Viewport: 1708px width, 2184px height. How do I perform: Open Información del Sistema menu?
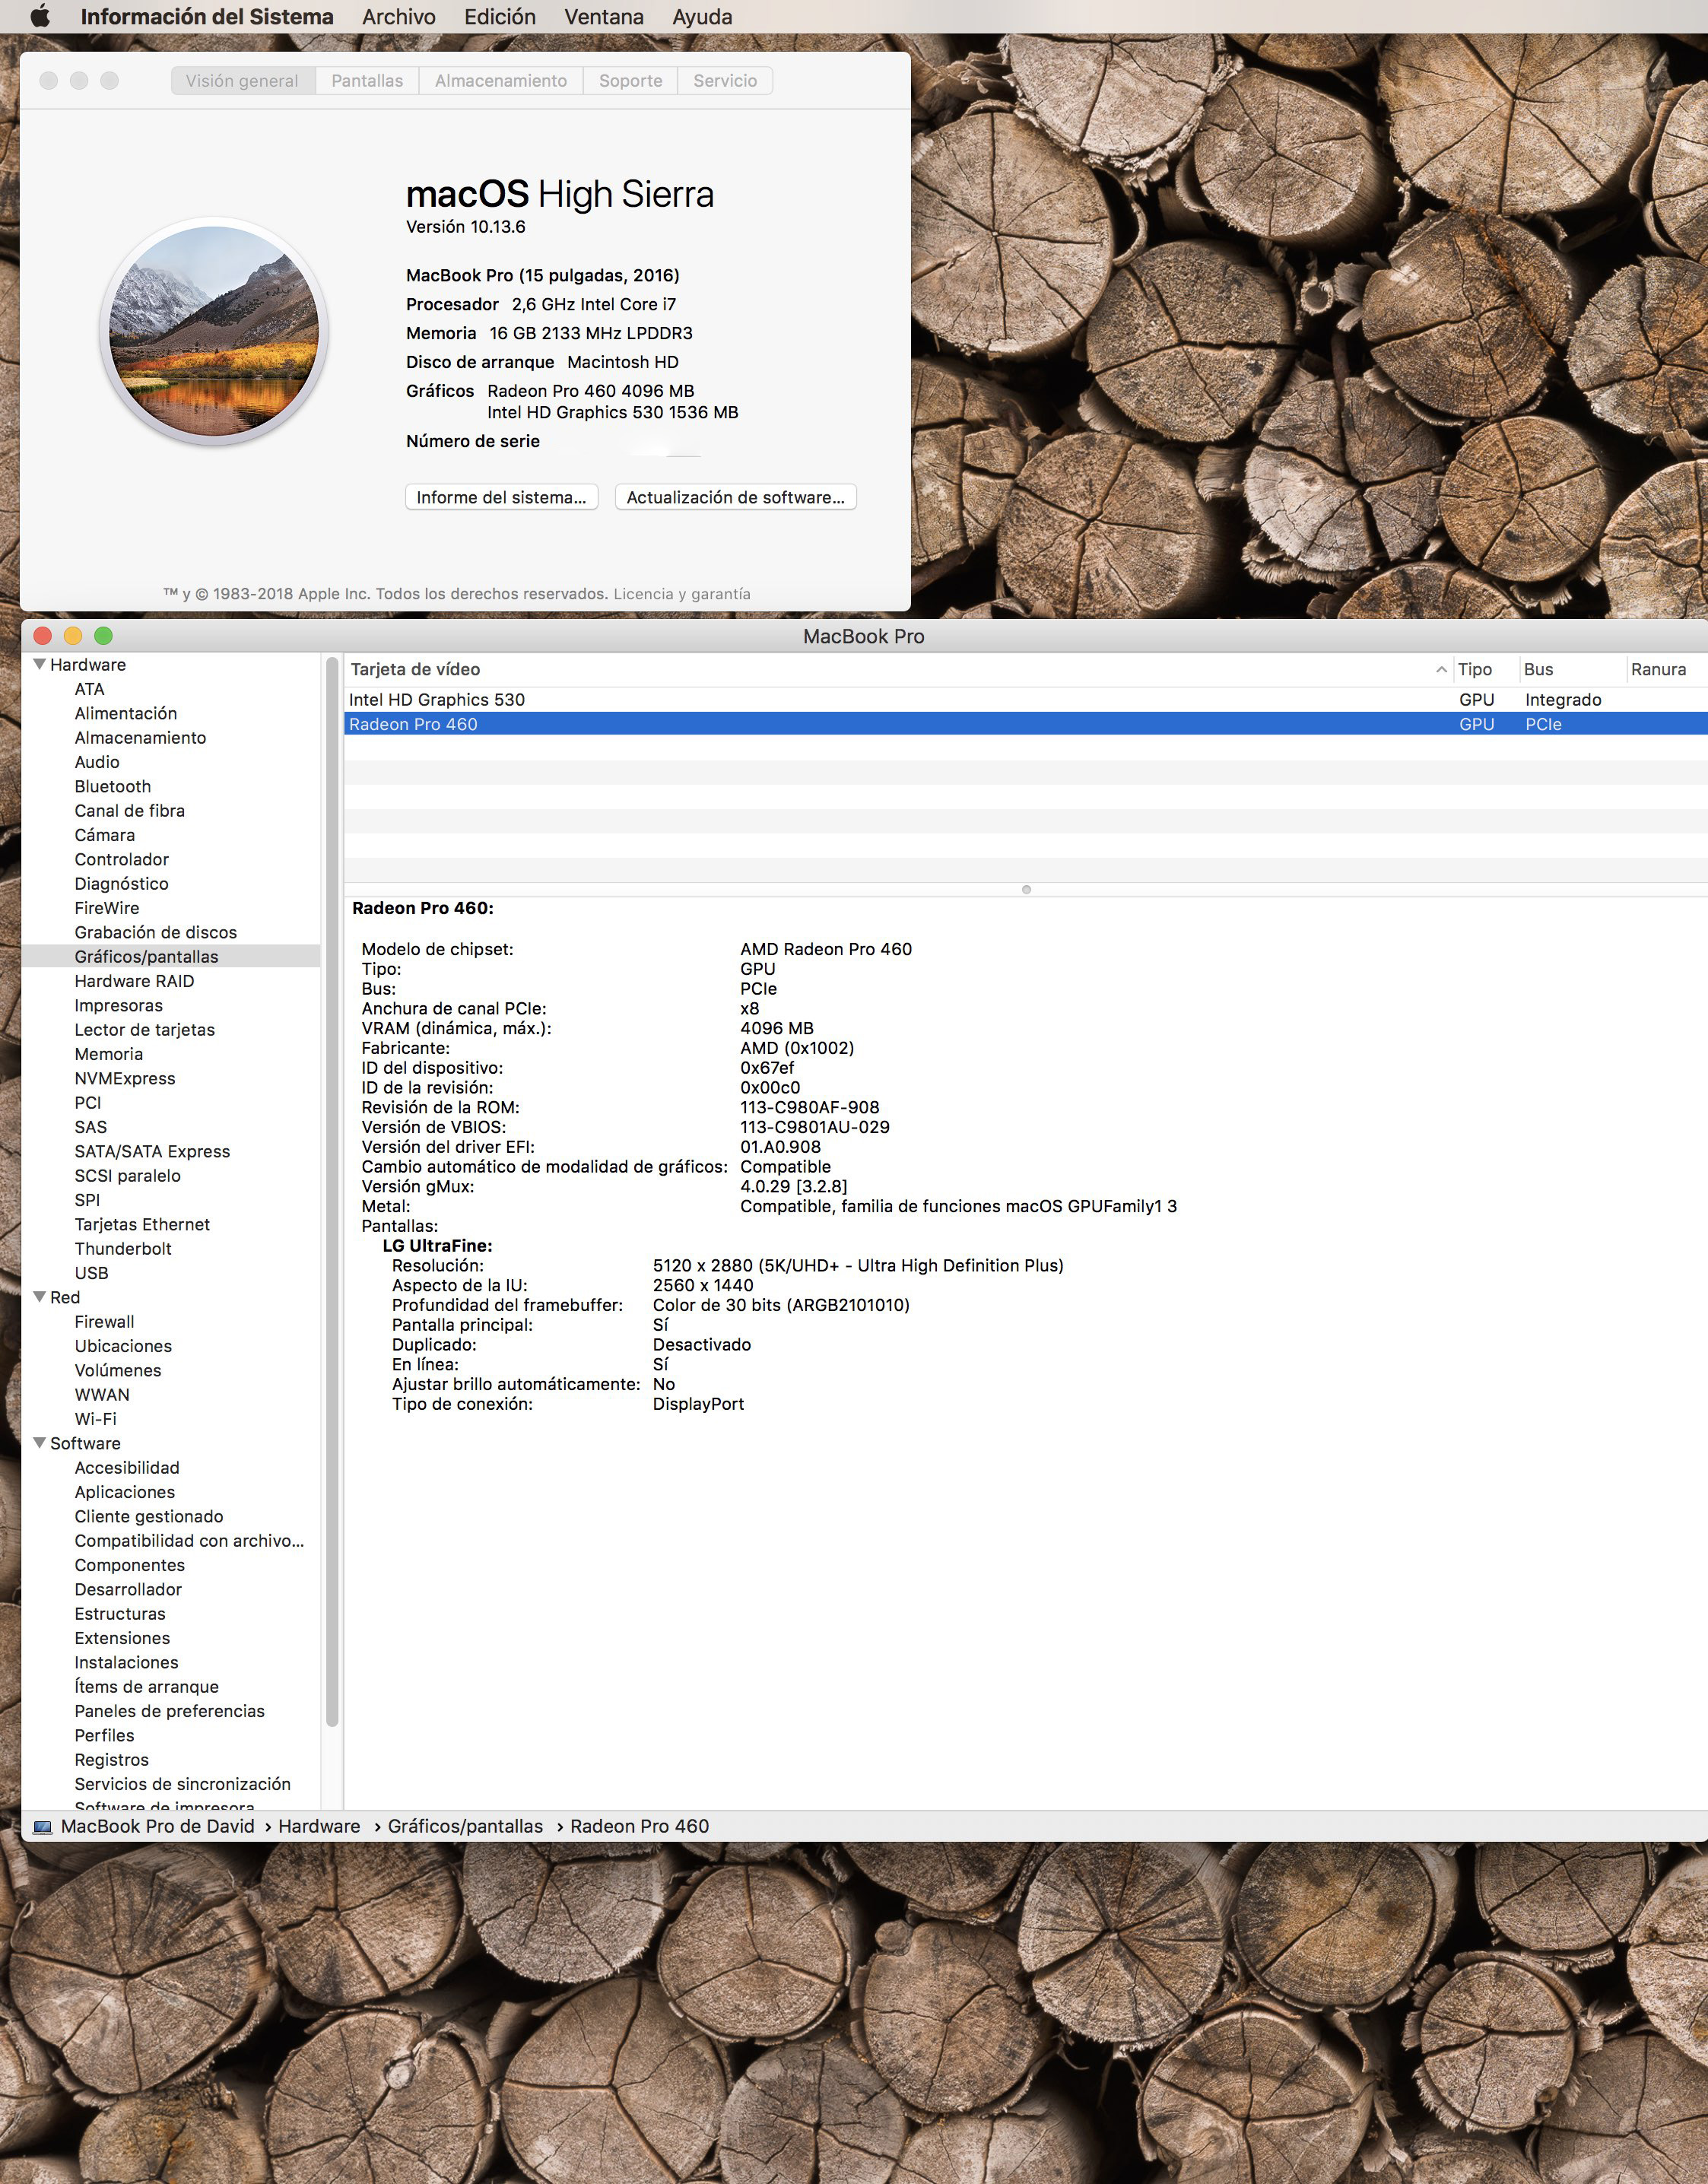coord(207,17)
